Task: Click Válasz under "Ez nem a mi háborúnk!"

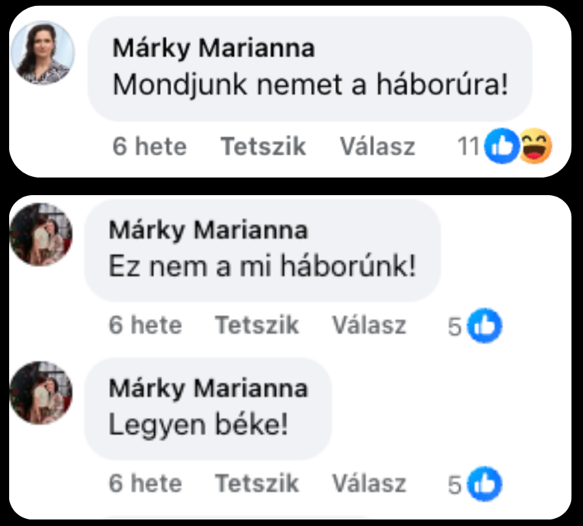Action: [369, 325]
